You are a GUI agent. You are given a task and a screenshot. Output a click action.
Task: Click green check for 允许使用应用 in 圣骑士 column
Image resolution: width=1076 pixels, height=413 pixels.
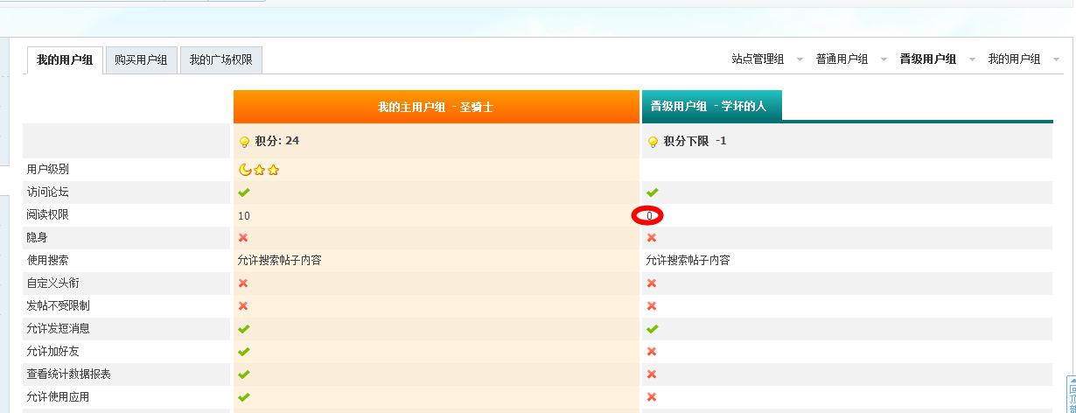243,397
